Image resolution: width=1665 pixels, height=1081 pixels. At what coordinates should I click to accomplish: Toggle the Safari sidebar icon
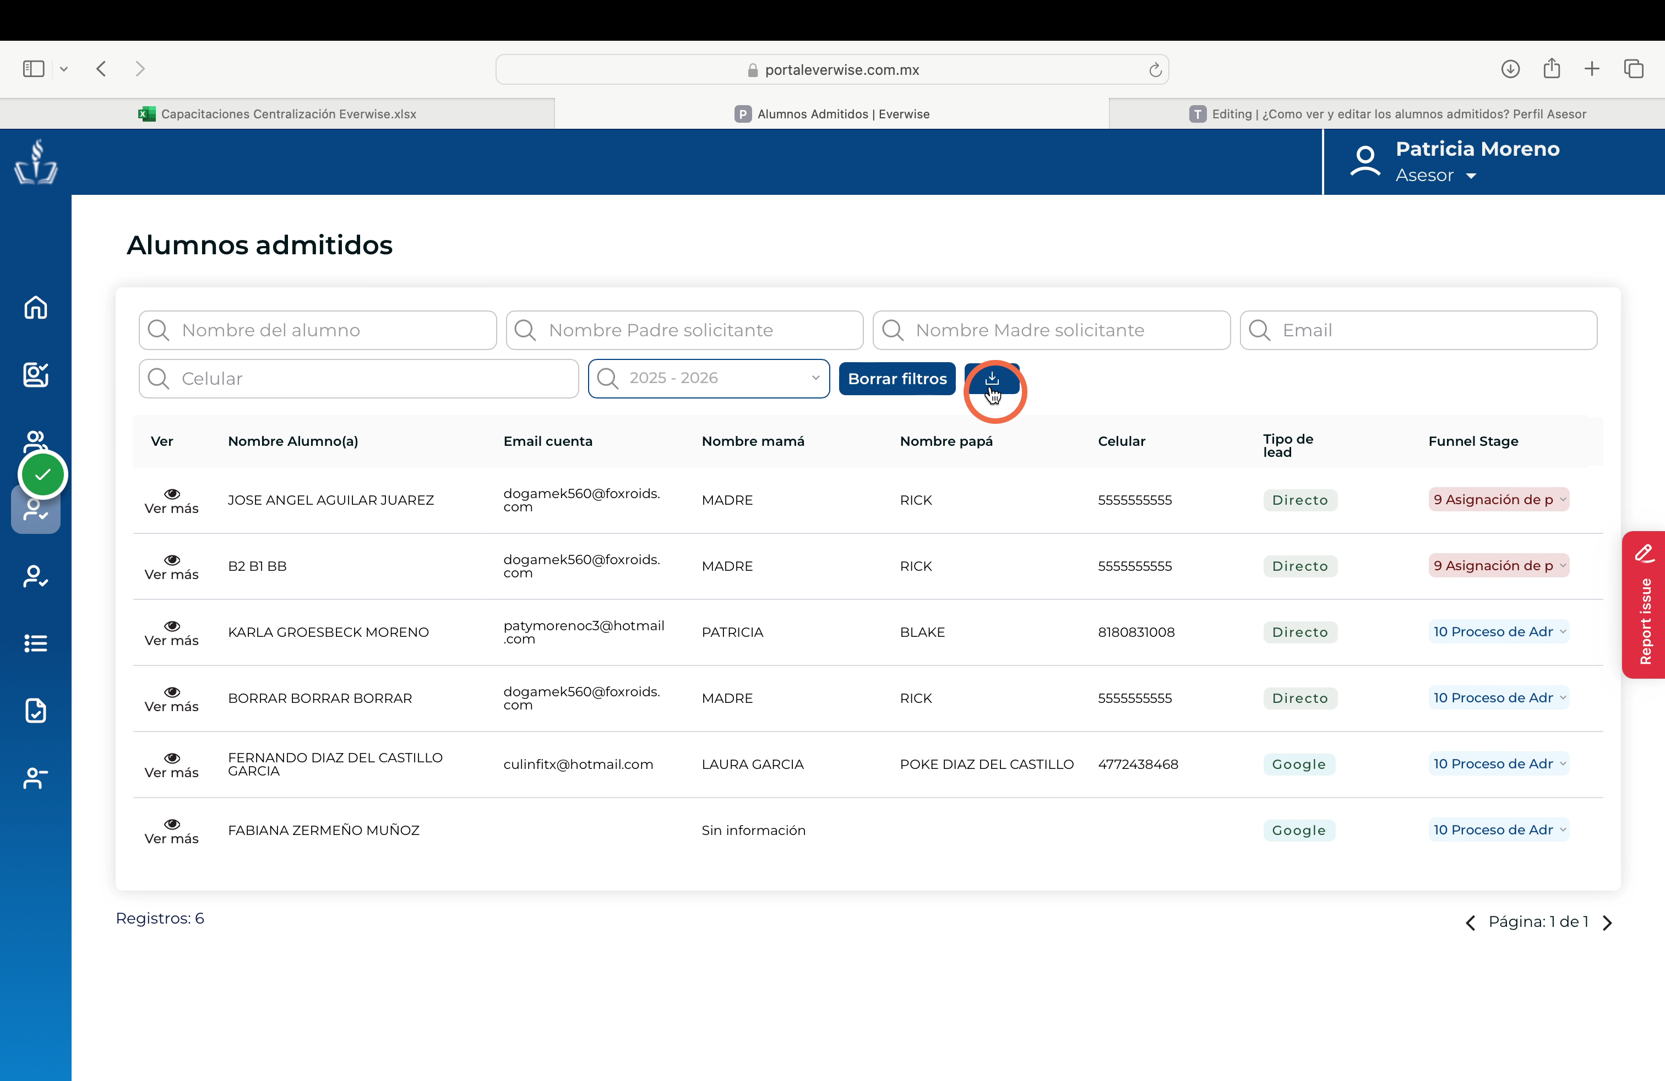pos(34,68)
